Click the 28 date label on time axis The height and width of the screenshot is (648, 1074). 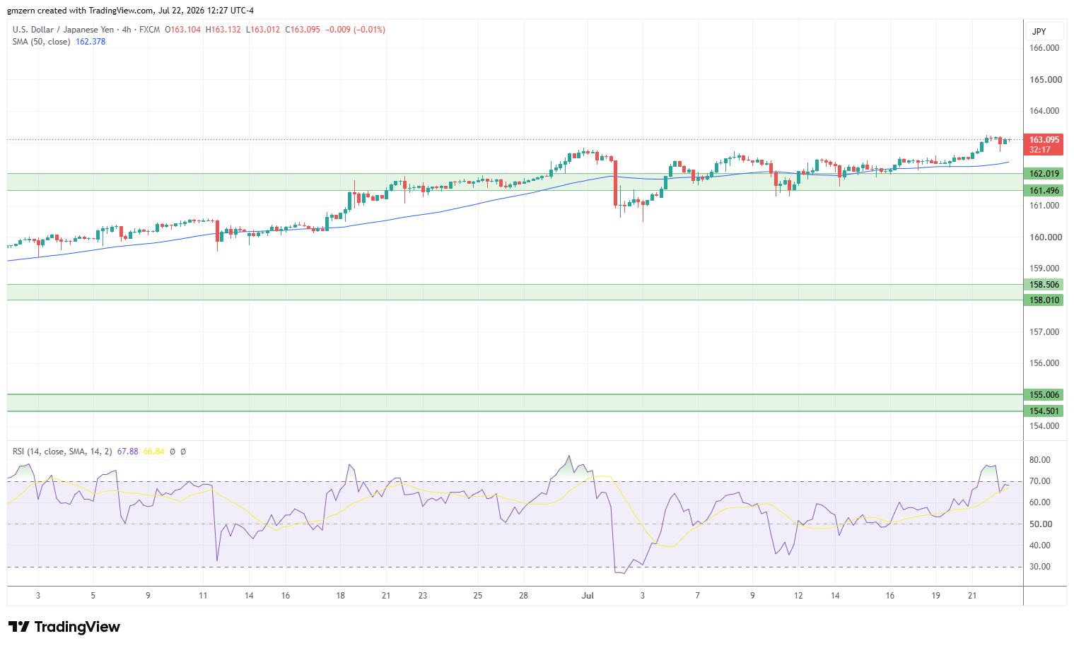tap(523, 596)
